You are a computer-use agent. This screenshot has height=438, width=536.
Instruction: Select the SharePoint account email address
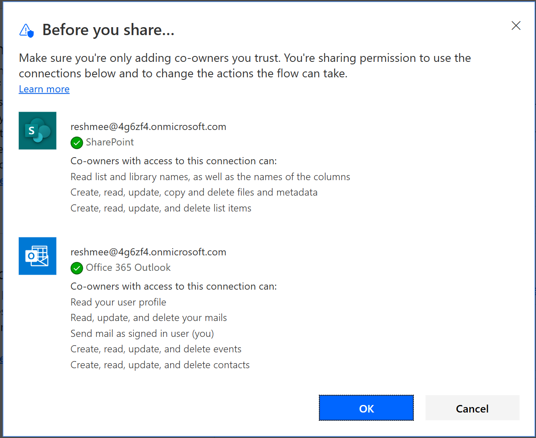pos(148,126)
